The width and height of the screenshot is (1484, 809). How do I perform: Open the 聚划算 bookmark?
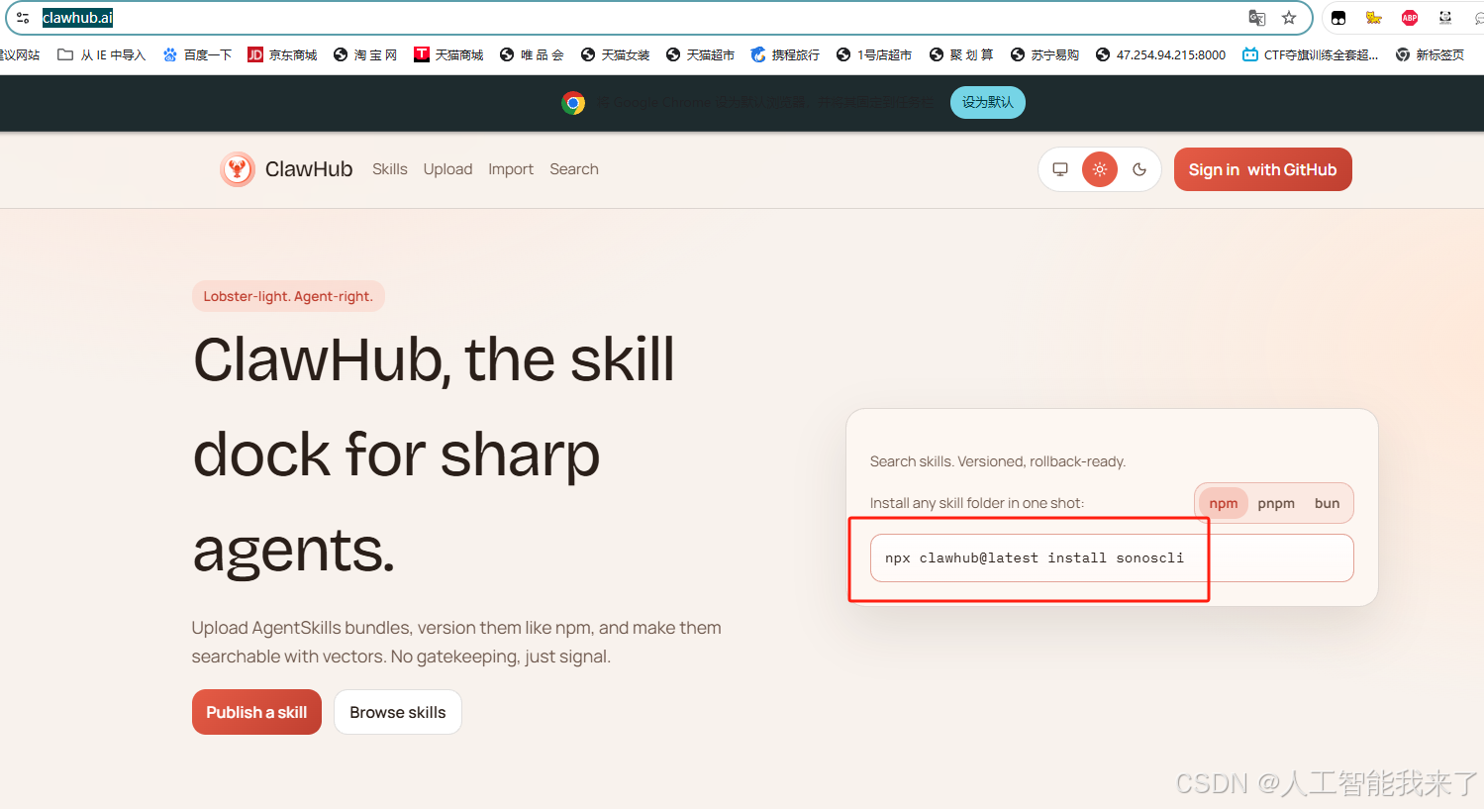[961, 54]
